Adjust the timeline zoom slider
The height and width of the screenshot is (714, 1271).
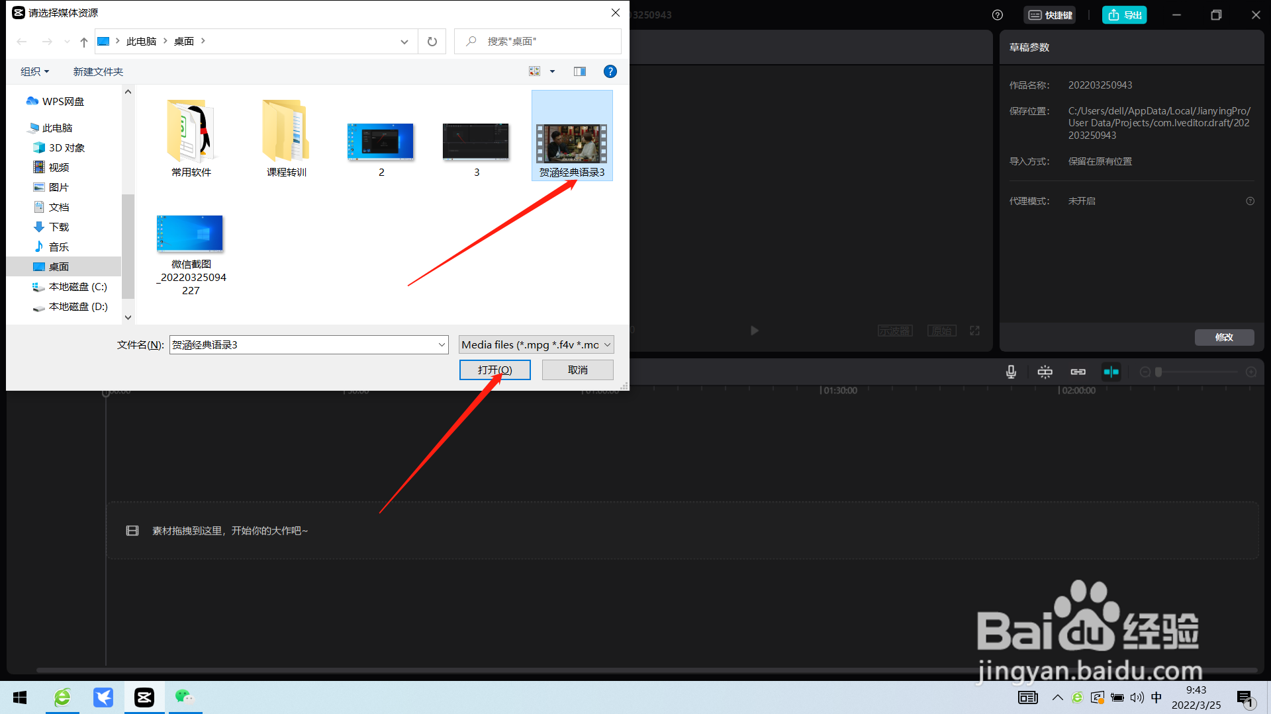(1158, 372)
